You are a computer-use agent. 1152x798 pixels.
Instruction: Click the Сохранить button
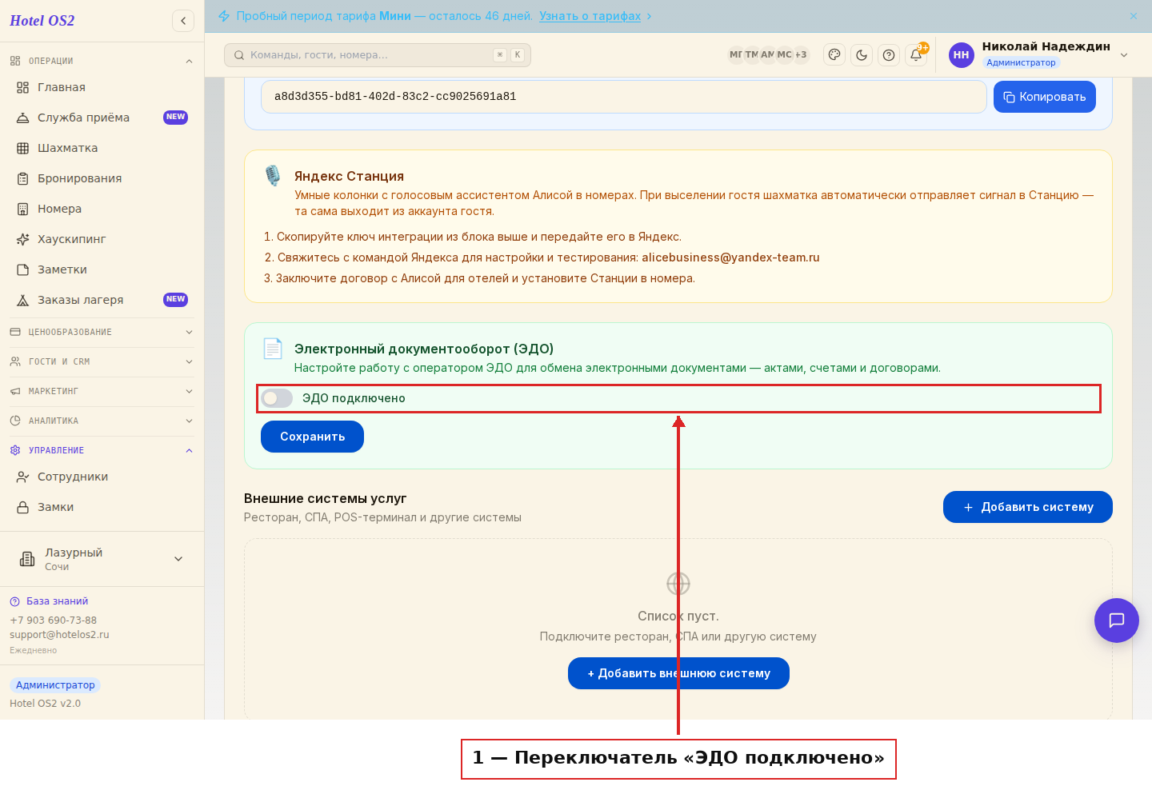[312, 437]
